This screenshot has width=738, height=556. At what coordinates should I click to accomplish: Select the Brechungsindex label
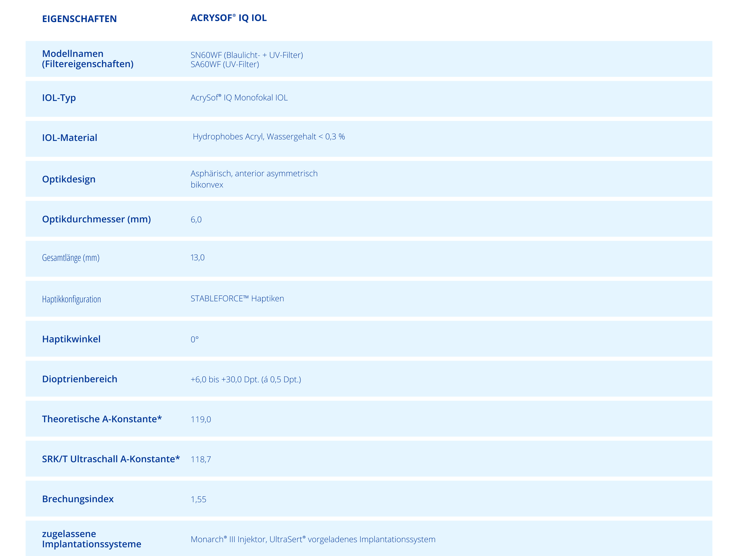point(78,499)
